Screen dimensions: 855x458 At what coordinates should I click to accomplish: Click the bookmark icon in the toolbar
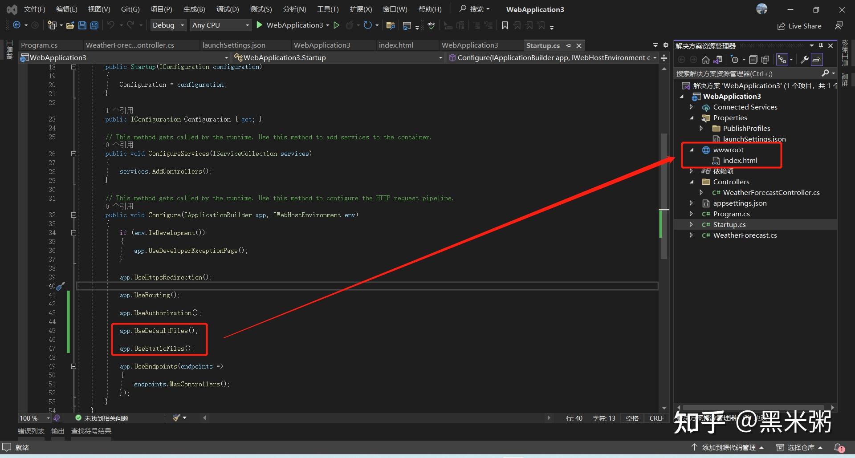pos(505,25)
